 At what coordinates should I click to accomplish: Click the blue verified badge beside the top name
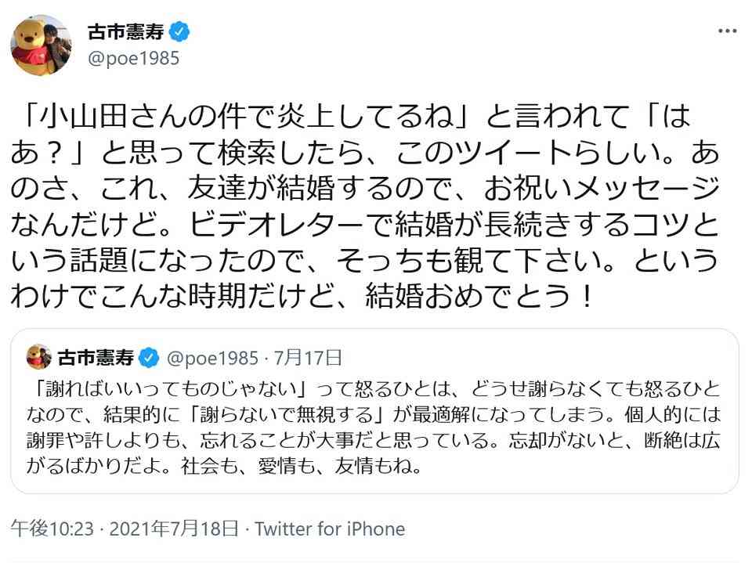[179, 34]
